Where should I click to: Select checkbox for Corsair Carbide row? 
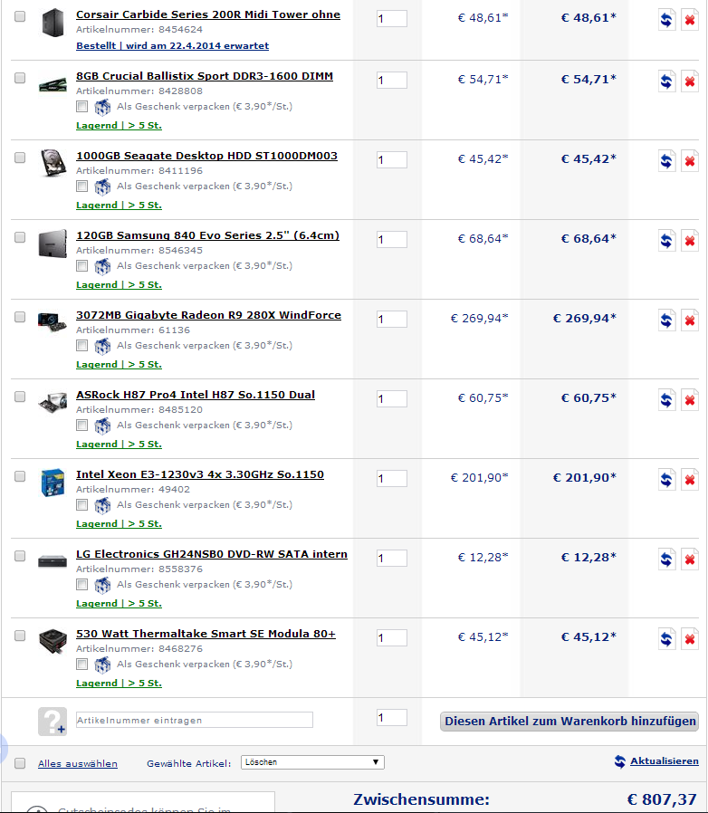coord(20,16)
